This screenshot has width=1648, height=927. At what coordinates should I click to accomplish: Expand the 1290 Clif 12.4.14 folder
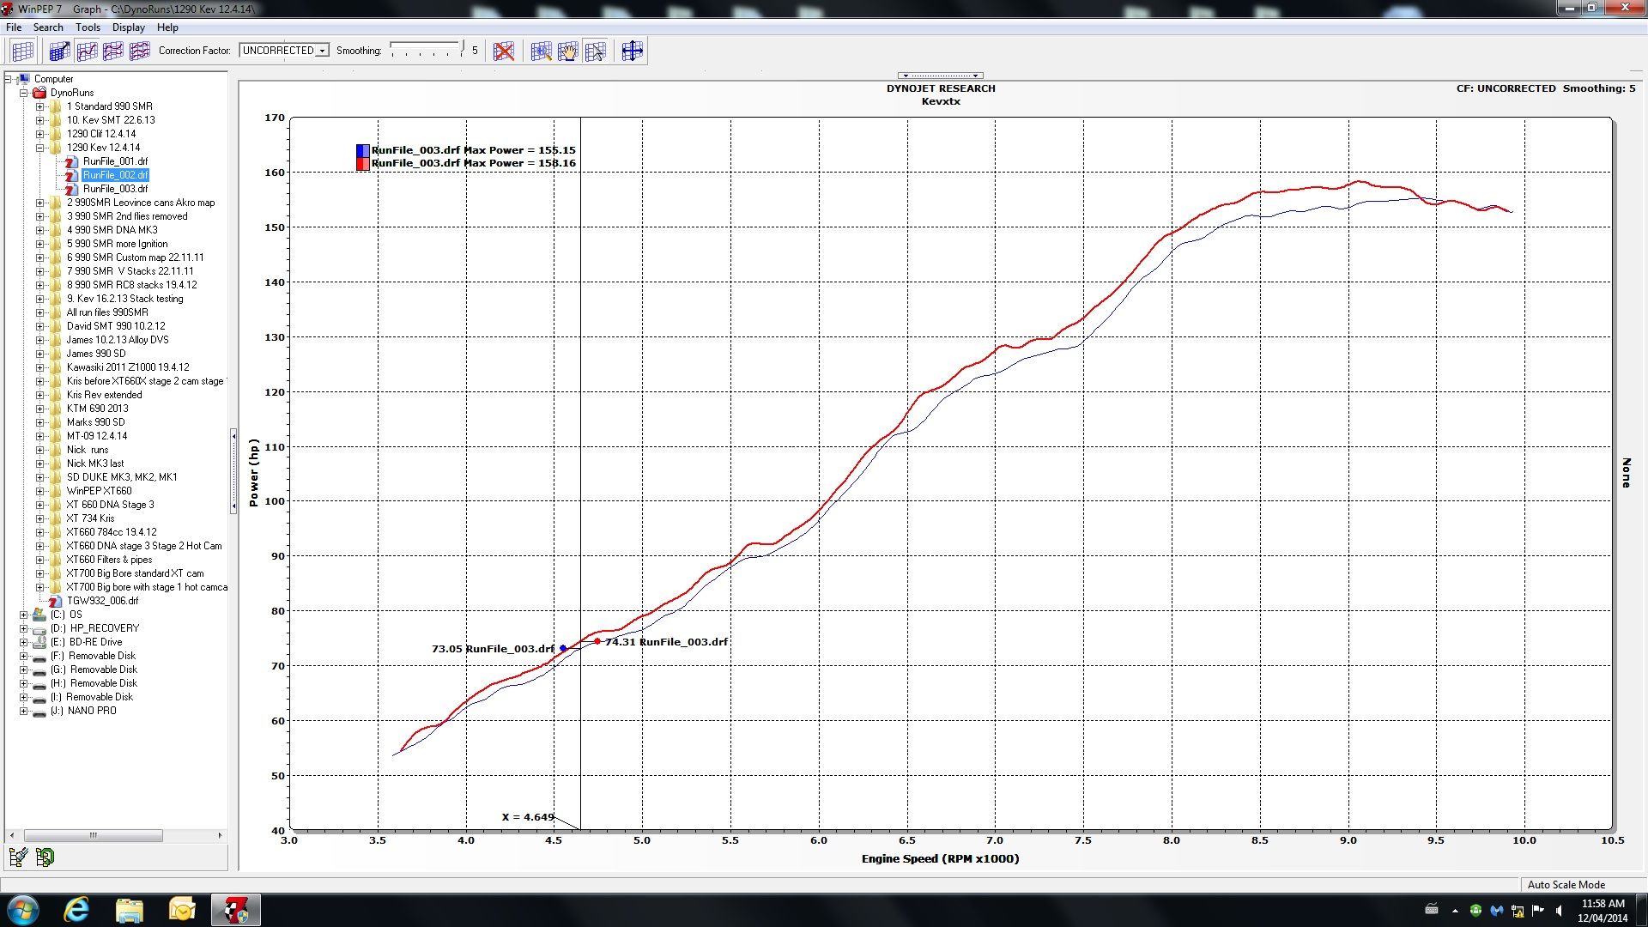click(39, 134)
